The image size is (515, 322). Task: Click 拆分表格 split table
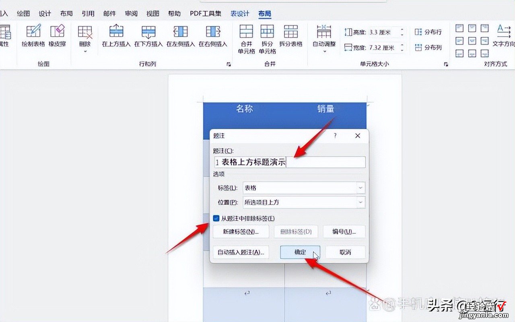click(290, 35)
